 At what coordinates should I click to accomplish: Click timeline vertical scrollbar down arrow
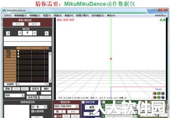pos(50,81)
